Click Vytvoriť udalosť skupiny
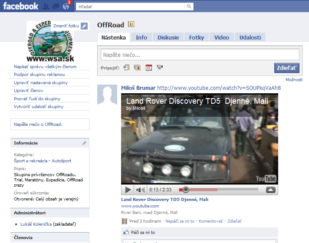 (39, 106)
